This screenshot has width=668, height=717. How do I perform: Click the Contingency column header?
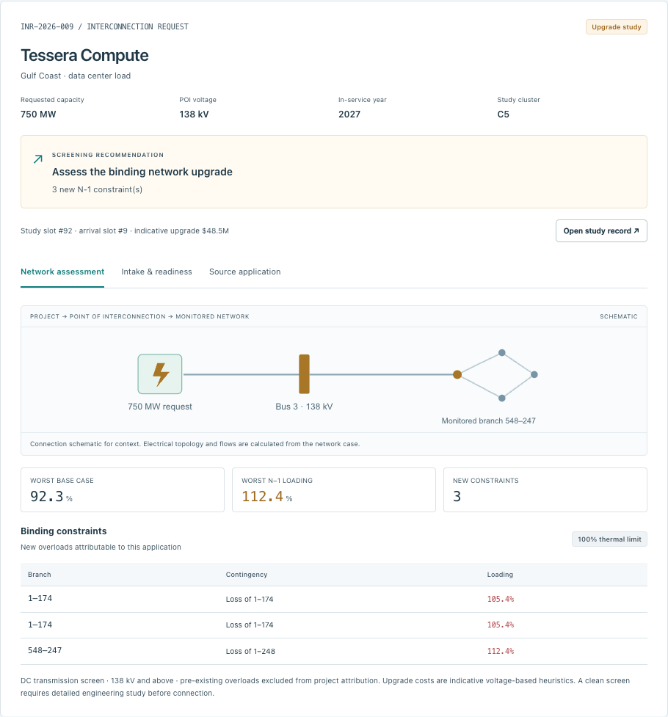[247, 575]
